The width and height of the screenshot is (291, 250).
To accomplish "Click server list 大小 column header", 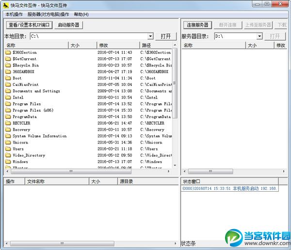I will pos(260,45).
